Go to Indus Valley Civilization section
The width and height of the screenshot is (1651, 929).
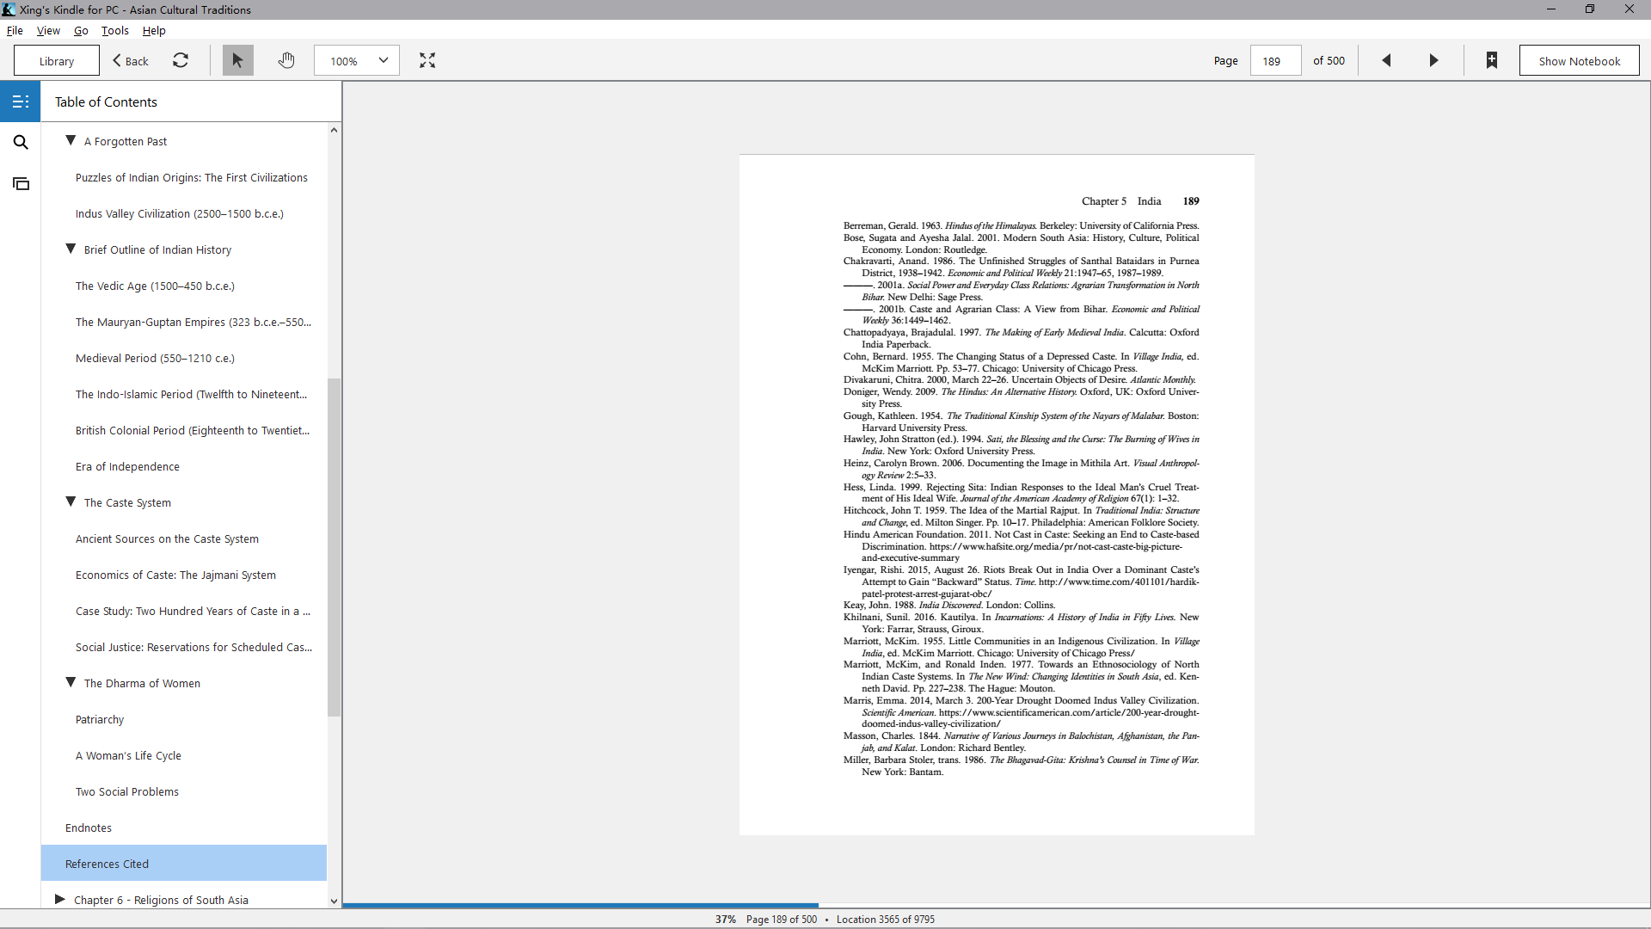point(179,214)
